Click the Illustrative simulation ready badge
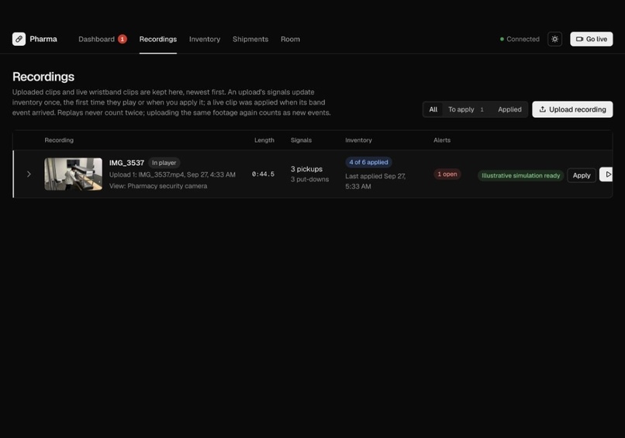Viewport: 625px width, 438px height. tap(520, 175)
